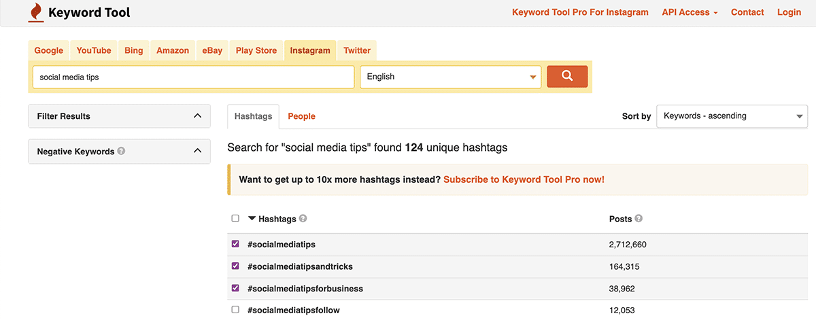
Task: Click the 38,962 posts value
Action: coord(622,289)
